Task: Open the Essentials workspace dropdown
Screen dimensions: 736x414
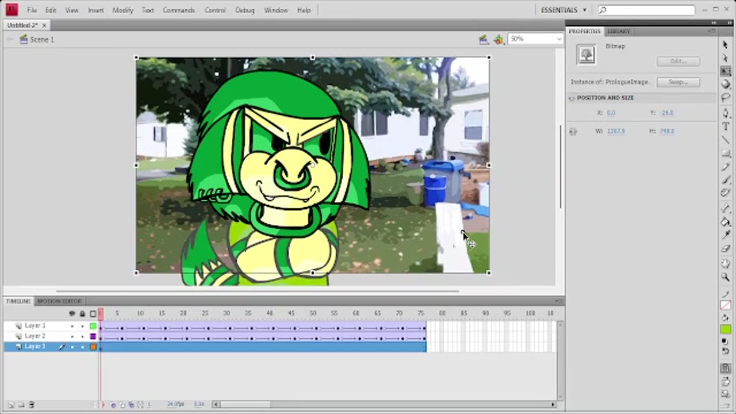Action: point(563,10)
